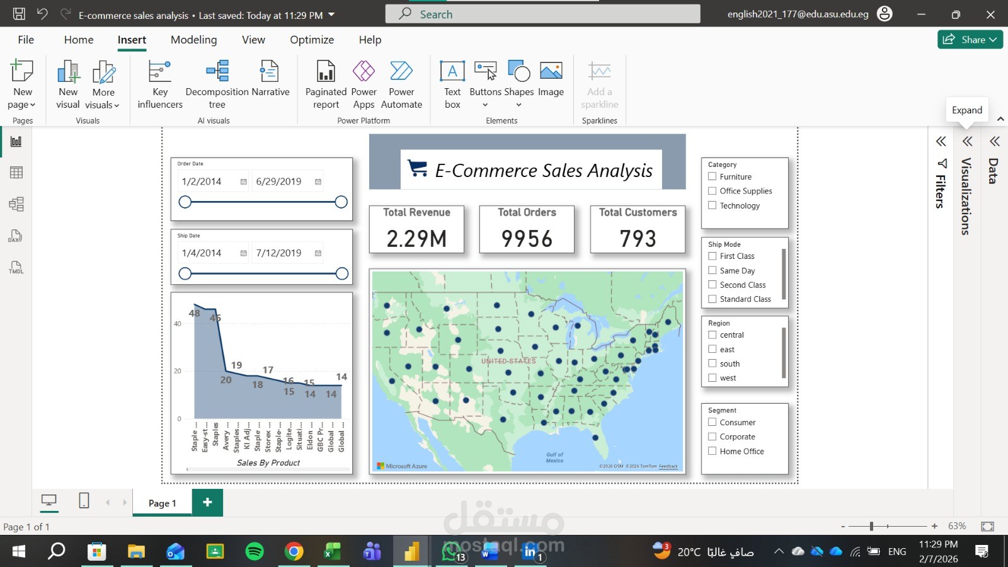
Task: Open the Buttons dropdown
Action: [x=485, y=105]
